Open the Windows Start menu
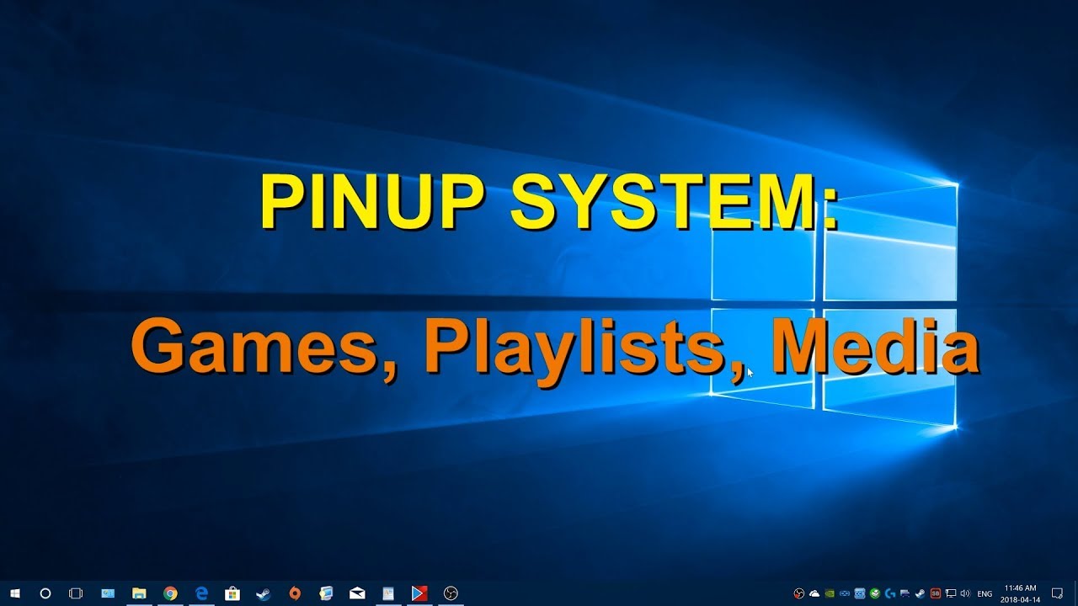This screenshot has width=1078, height=606. point(15,593)
